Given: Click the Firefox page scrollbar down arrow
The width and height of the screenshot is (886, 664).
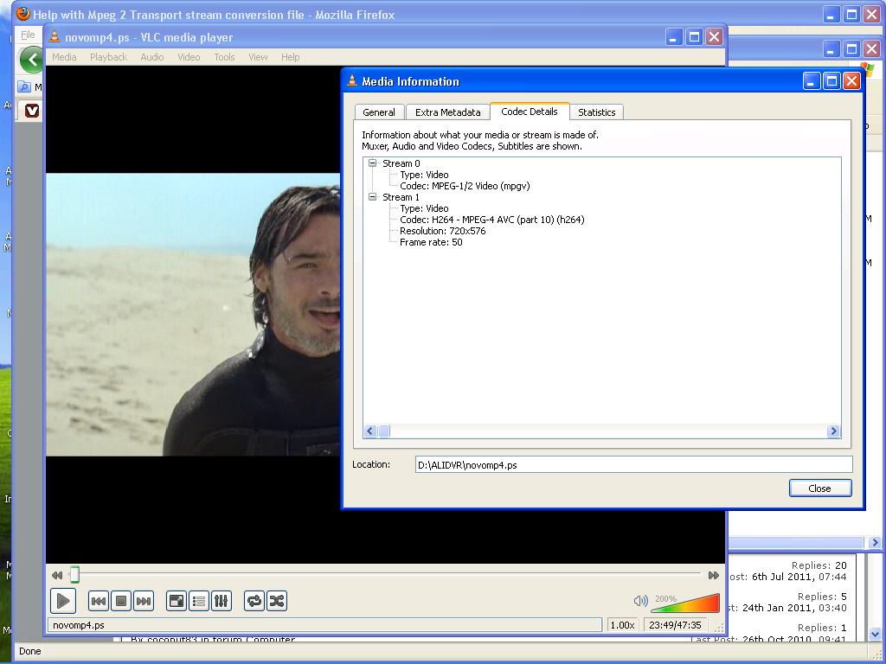Looking at the screenshot, I should point(875,634).
